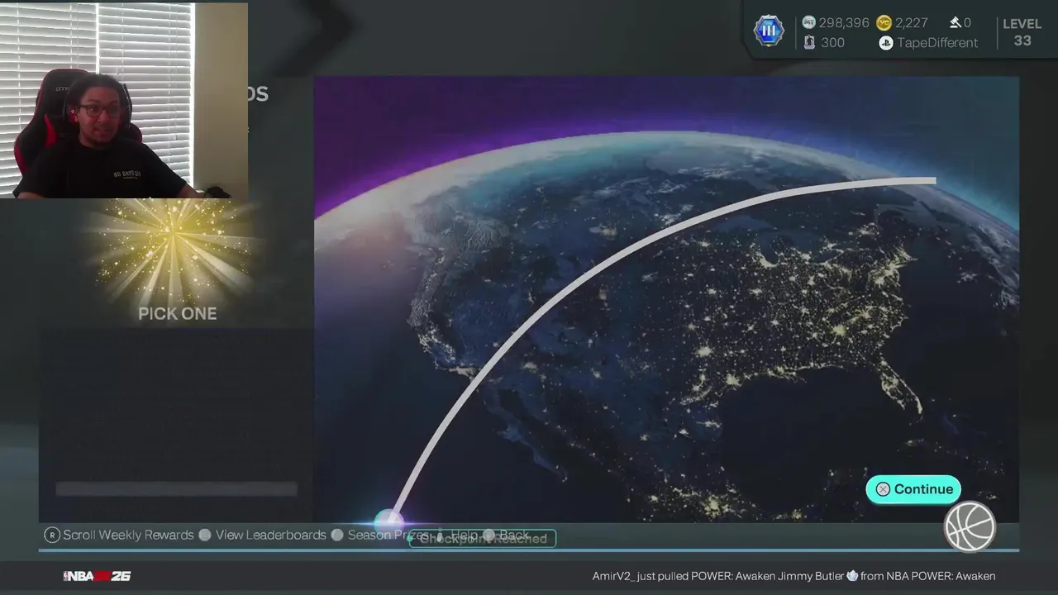Select the R stick Scroll icon

[x=52, y=535]
